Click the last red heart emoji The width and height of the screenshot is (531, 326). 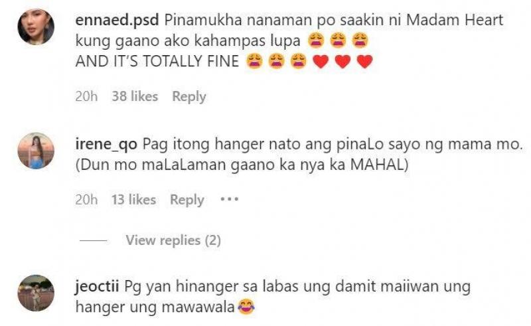[364, 62]
